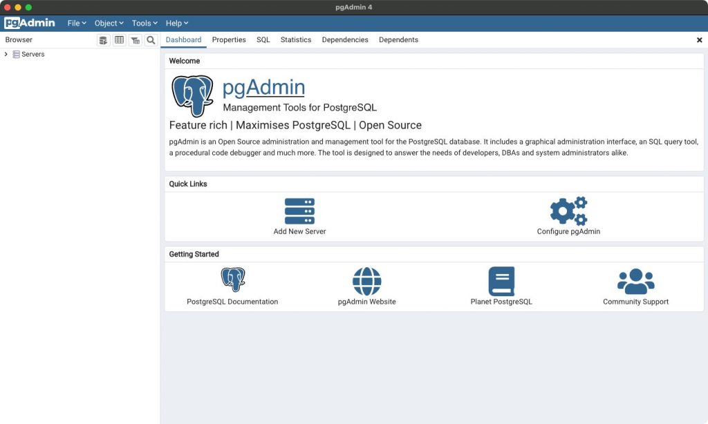Screen dimensions: 708x424
Task: Open the Object menu
Action: (x=109, y=23)
